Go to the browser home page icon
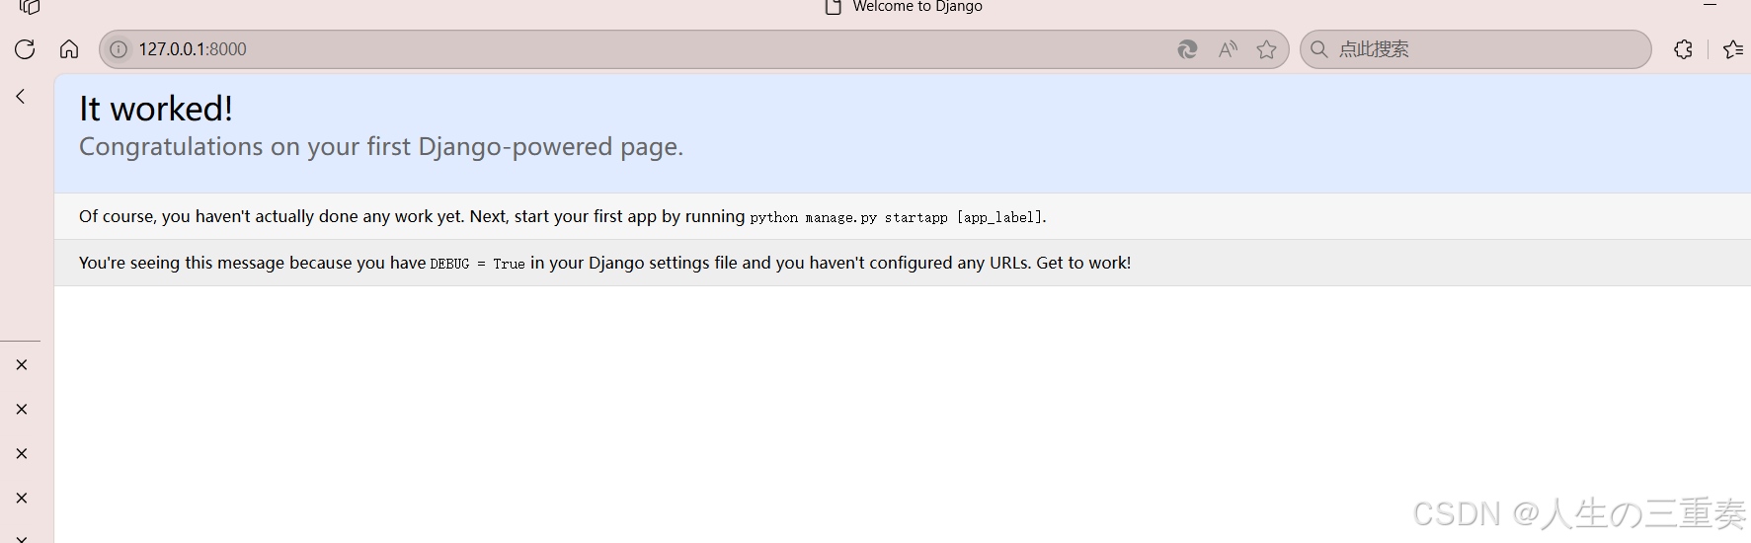1751x543 pixels. [69, 49]
